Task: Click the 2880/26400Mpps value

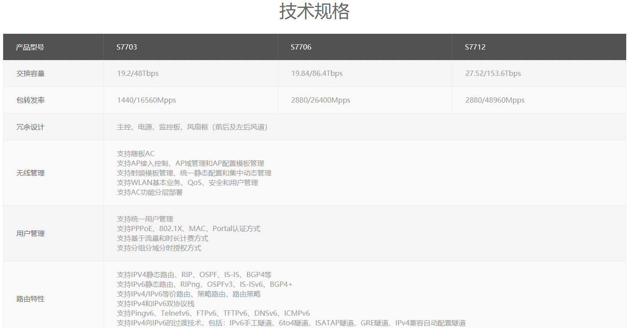Action: (321, 100)
